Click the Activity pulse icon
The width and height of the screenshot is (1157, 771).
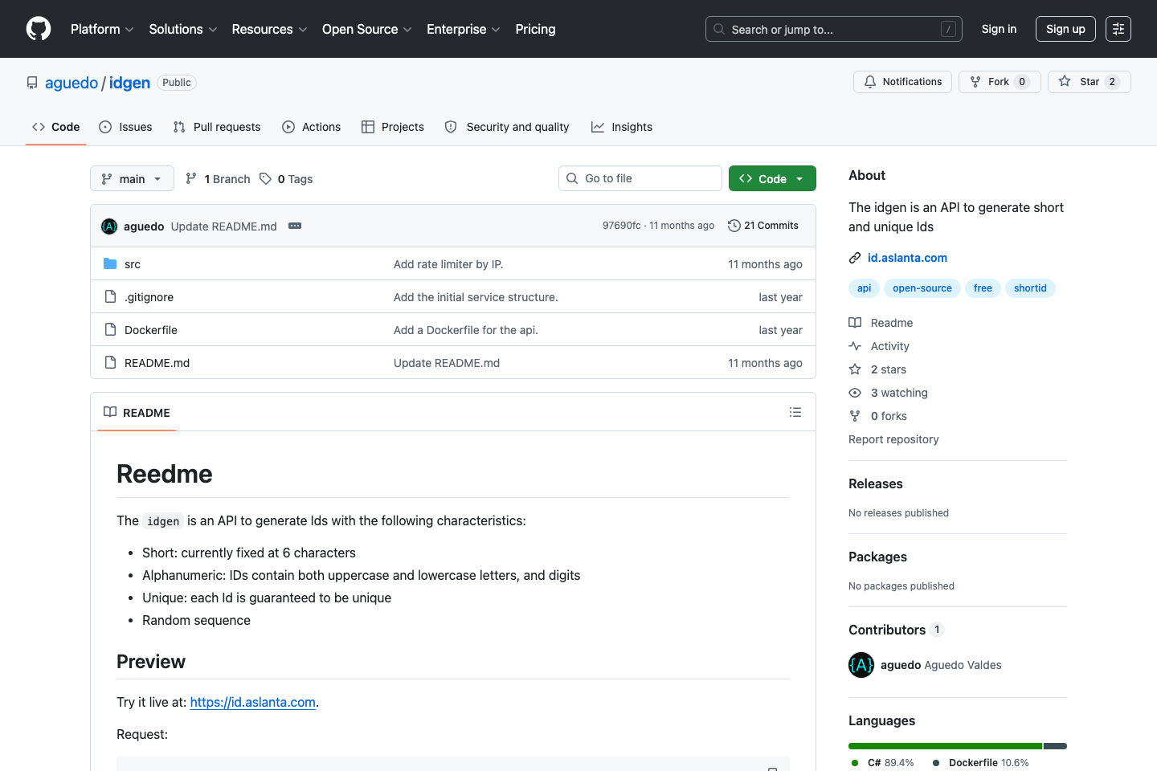855,345
